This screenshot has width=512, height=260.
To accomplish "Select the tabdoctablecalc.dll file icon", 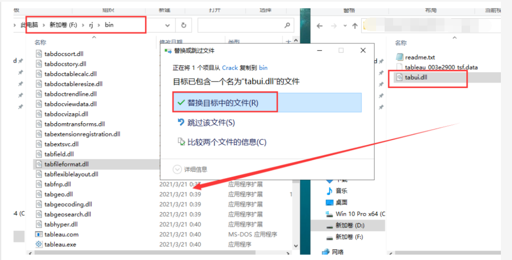I will (x=39, y=74).
